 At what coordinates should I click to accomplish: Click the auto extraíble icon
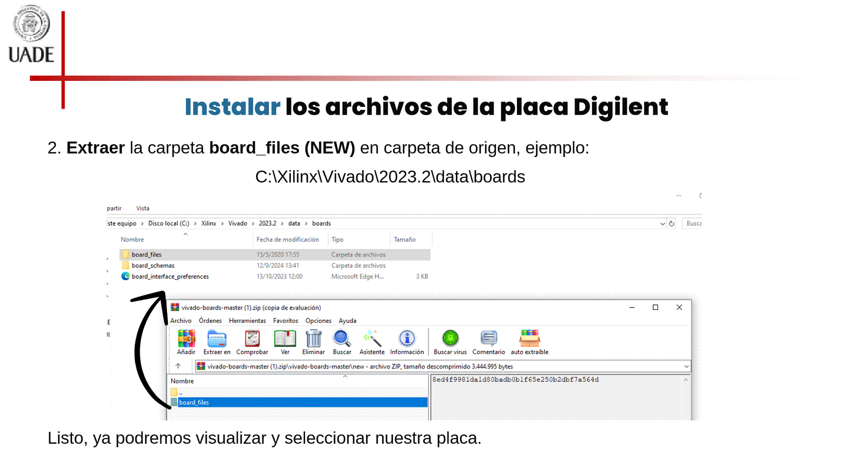tap(529, 339)
